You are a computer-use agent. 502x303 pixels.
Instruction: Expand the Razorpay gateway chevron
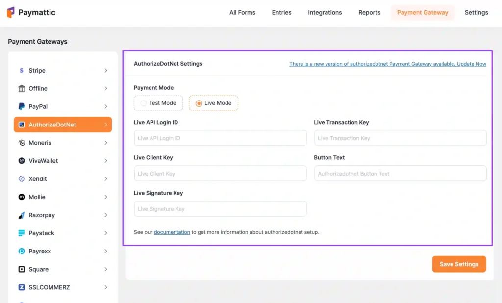106,215
